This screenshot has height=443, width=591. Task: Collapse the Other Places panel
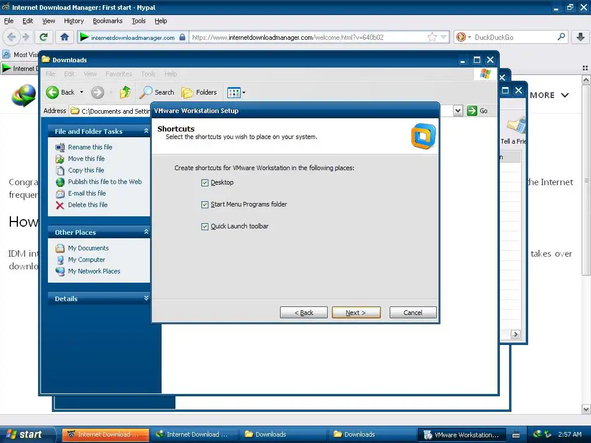tap(146, 232)
